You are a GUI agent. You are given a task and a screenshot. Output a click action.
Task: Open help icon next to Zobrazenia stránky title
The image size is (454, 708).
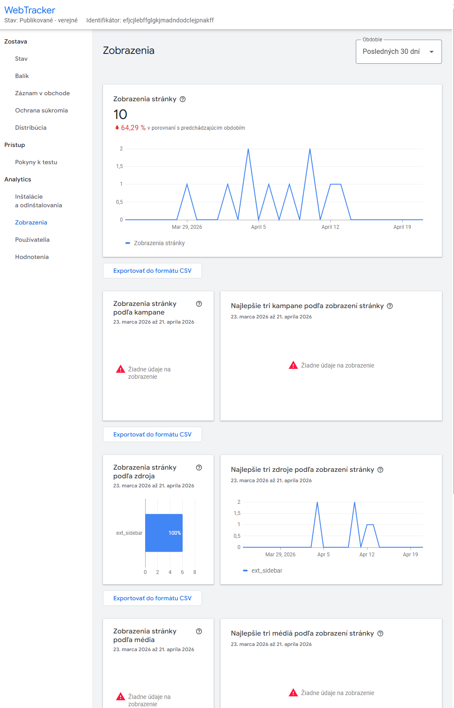pyautogui.click(x=183, y=99)
